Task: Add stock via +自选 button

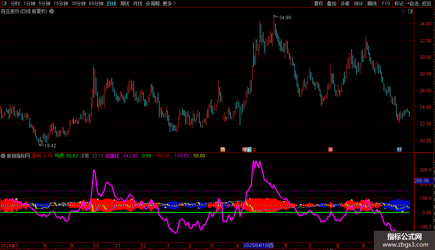Action: 412,3
